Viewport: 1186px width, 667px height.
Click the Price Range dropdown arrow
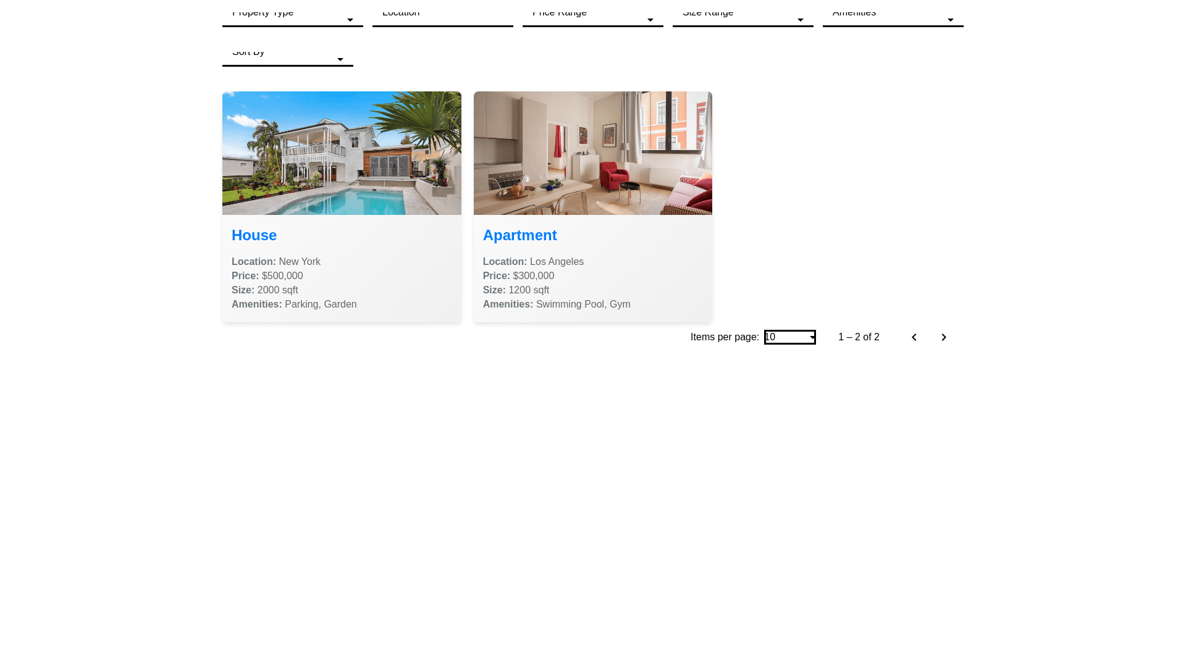tap(650, 20)
